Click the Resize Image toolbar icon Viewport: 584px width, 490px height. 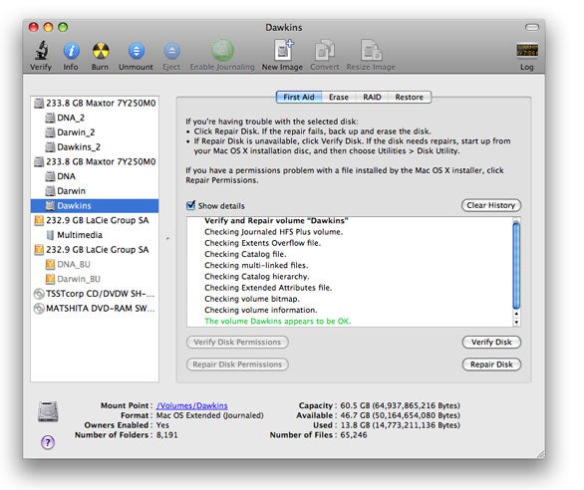(x=371, y=50)
